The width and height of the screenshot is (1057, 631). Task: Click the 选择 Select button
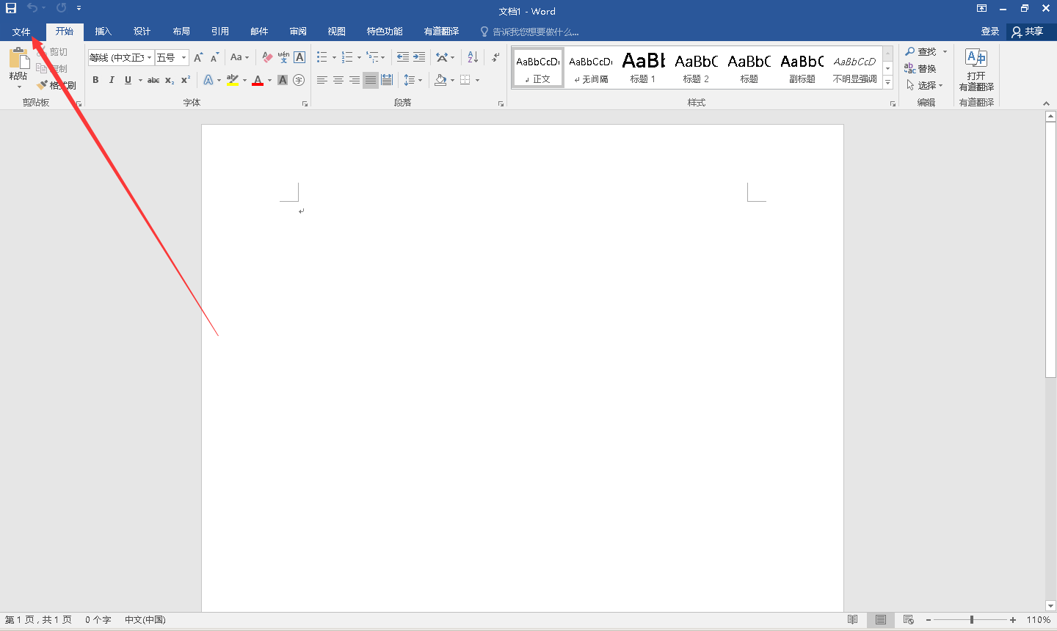tap(925, 85)
